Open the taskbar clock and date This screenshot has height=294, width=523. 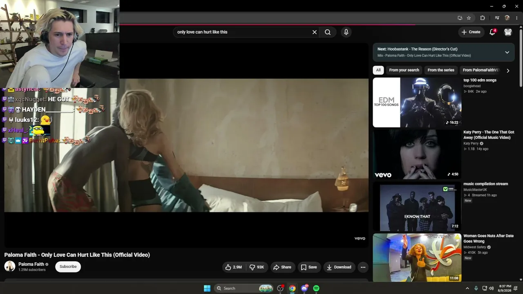tap(505, 288)
